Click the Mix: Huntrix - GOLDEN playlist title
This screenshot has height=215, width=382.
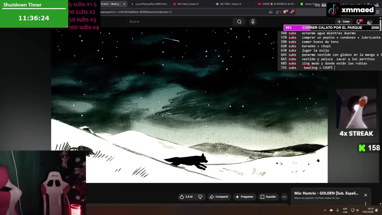coord(326,193)
